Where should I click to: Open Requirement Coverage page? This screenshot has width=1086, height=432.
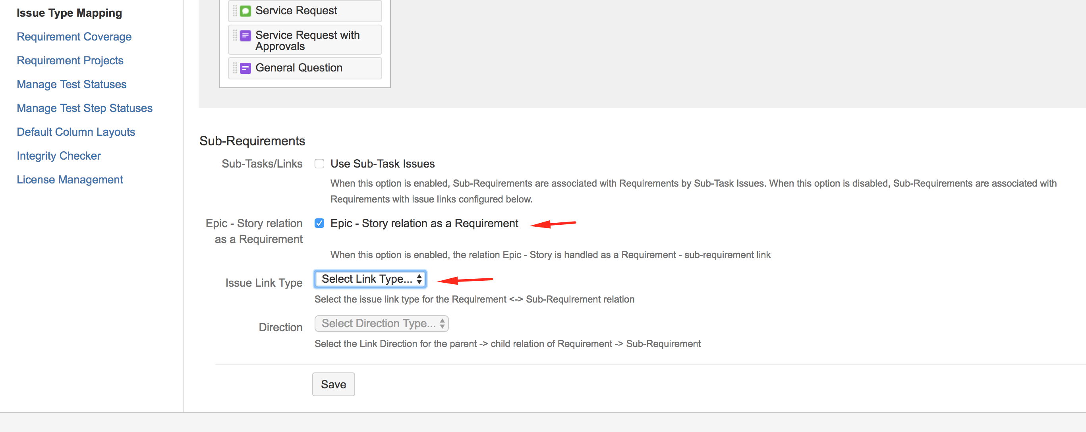click(74, 37)
